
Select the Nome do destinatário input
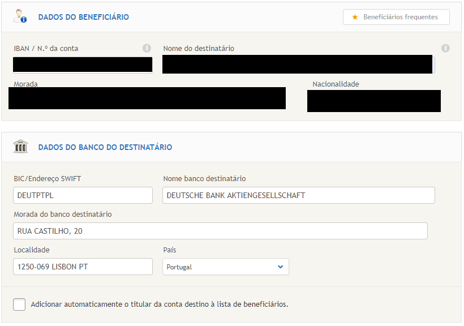click(x=299, y=64)
